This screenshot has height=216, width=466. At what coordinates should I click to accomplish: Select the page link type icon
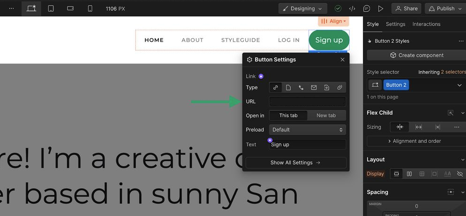(x=288, y=87)
